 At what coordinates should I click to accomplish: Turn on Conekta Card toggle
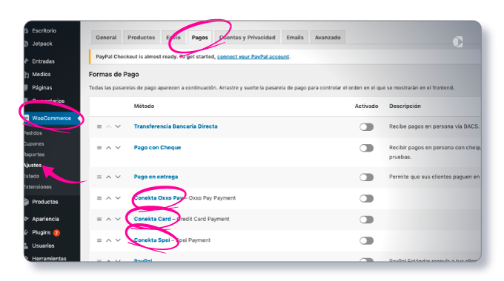366,220
